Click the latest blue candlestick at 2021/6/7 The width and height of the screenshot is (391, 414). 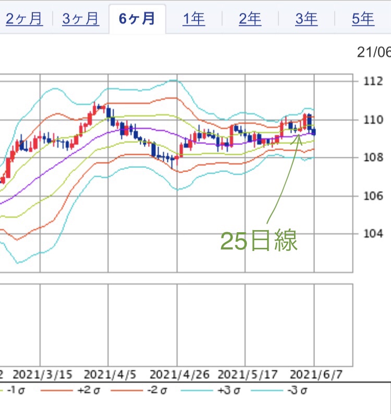point(314,132)
